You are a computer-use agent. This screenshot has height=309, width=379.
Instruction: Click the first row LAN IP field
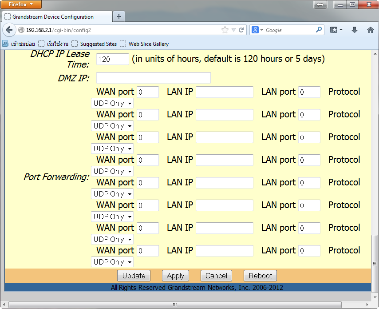tap(225, 92)
